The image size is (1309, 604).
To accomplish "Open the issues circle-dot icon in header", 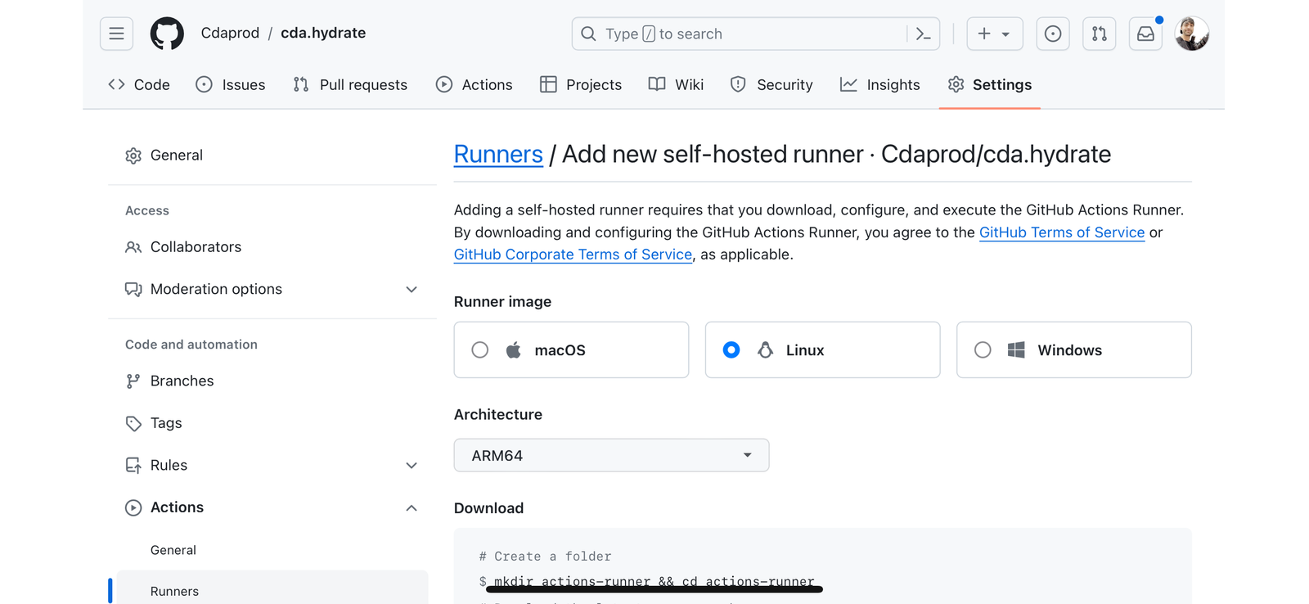I will (1052, 34).
